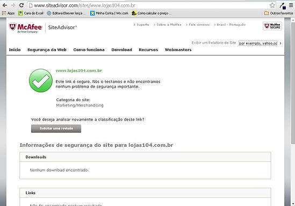Click the McAfee logo
This screenshot has height=206, width=295.
pos(26,28)
